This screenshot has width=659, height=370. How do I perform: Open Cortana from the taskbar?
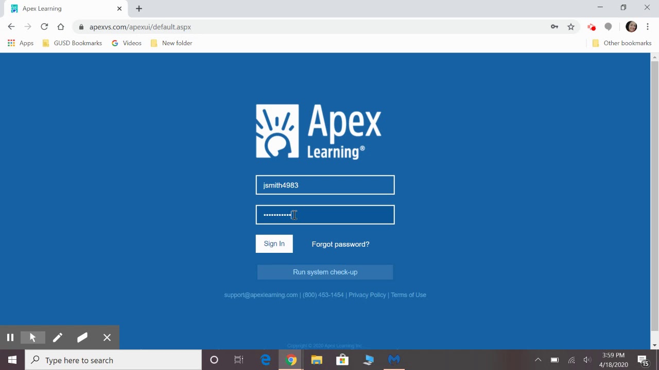click(214, 360)
